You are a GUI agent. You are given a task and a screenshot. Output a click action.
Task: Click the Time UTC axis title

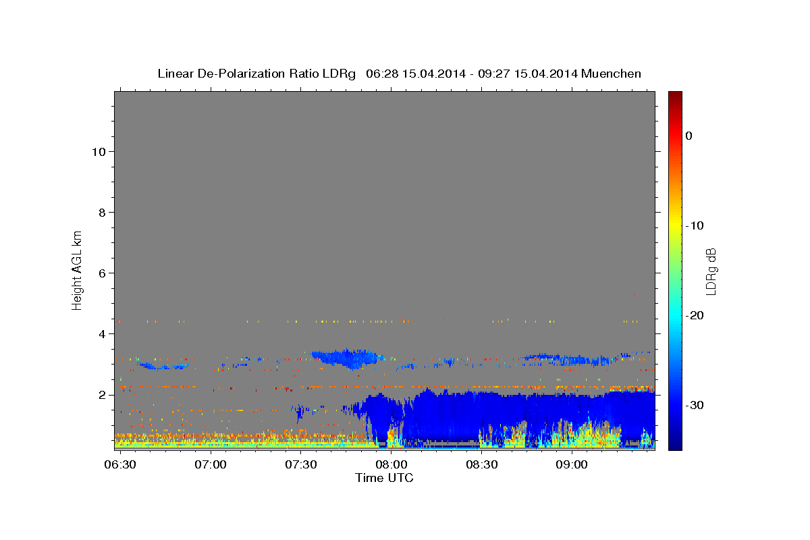click(x=384, y=478)
